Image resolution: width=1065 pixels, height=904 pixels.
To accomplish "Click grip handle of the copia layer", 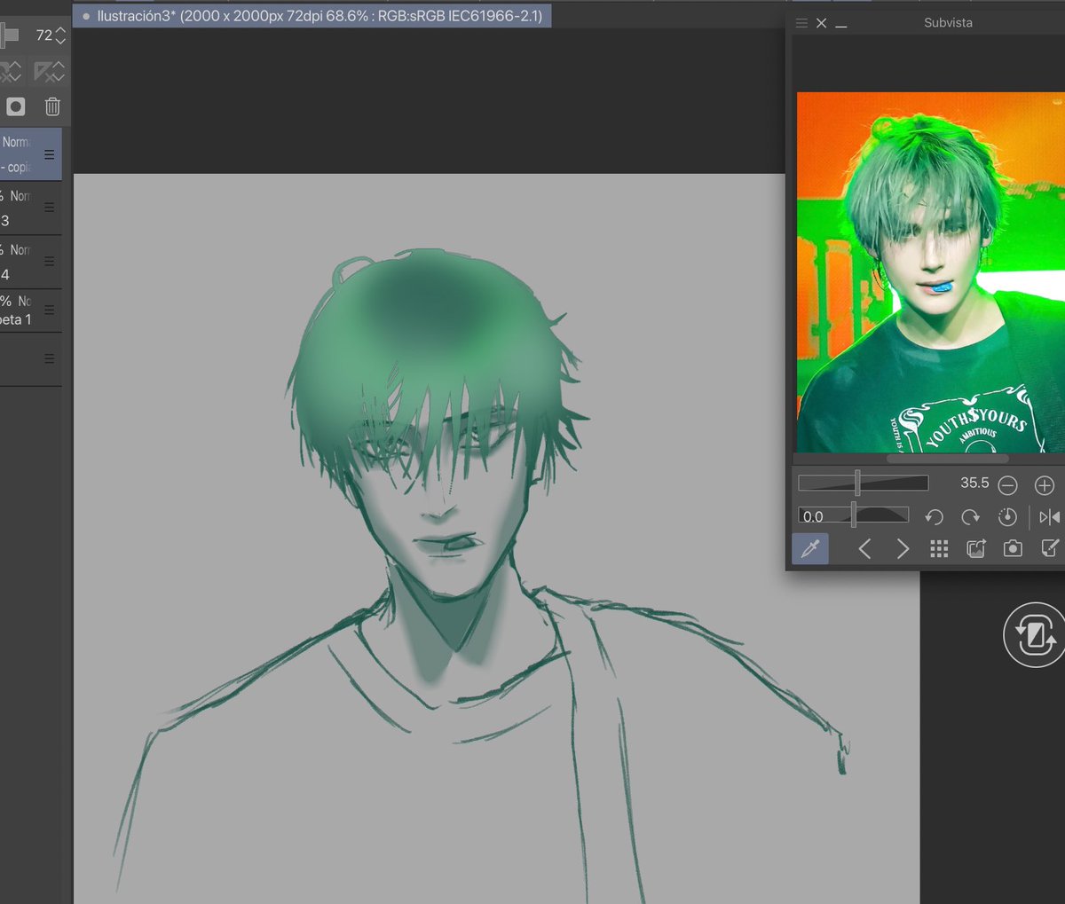I will coord(50,154).
